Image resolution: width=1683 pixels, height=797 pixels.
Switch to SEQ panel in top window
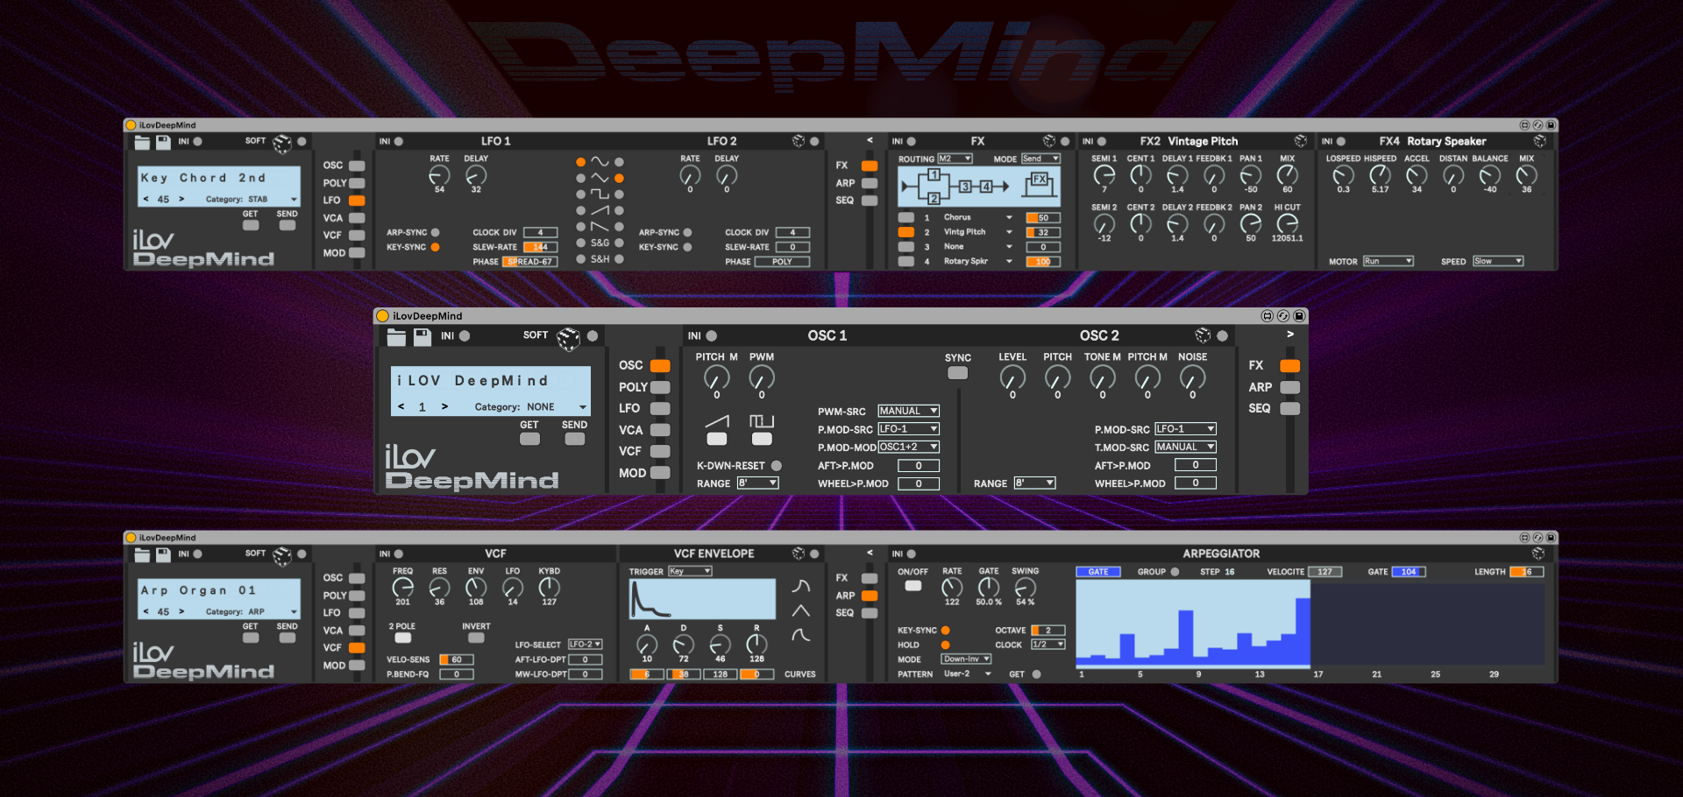point(870,201)
